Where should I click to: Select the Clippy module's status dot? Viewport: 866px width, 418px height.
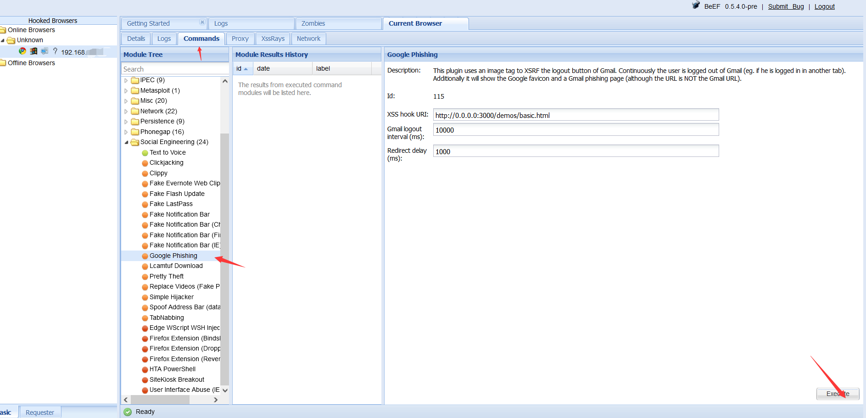(x=145, y=173)
